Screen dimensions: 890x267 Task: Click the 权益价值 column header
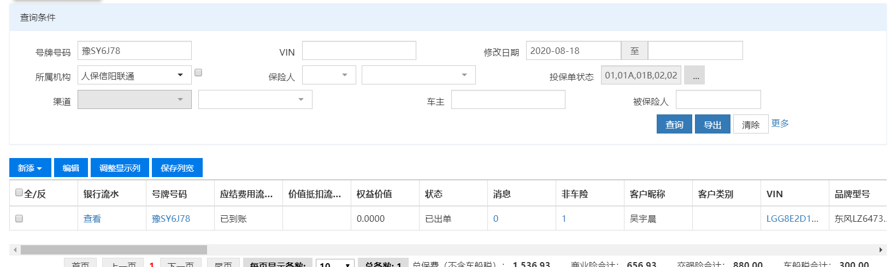(385, 193)
